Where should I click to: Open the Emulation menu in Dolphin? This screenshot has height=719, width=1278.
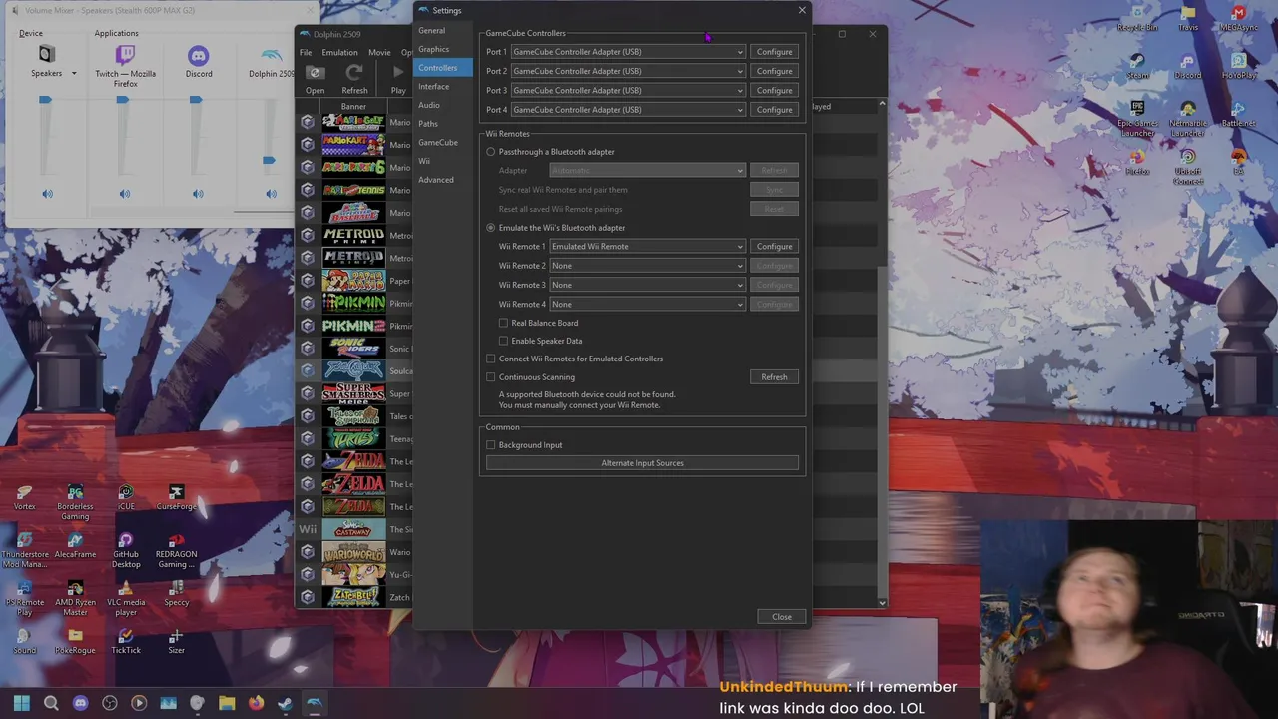(x=339, y=52)
